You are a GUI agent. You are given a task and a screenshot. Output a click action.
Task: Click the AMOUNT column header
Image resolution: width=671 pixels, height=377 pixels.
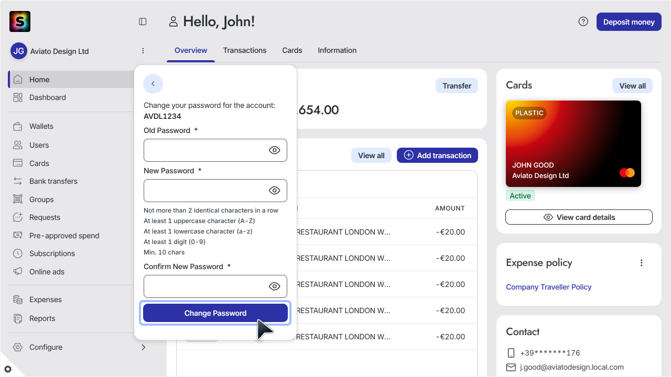pyautogui.click(x=450, y=208)
